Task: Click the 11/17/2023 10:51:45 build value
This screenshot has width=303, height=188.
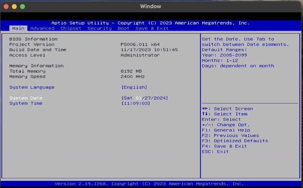Action: pyautogui.click(x=149, y=50)
